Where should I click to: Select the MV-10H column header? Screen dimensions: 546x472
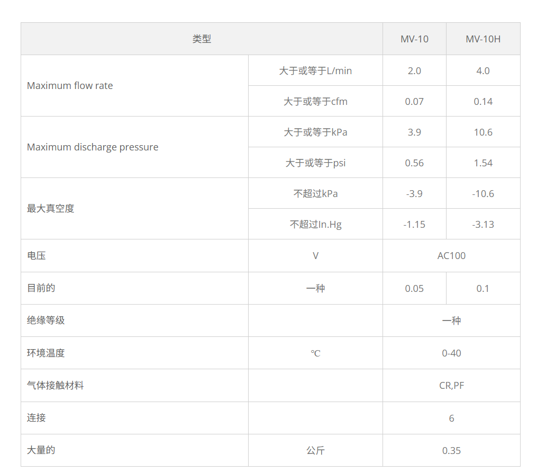tap(483, 38)
